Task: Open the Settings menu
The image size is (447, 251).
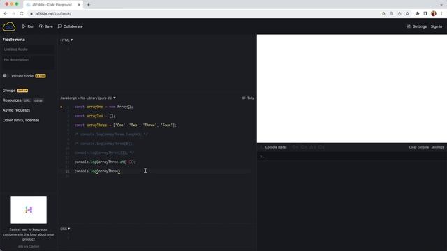Action: pos(417,26)
